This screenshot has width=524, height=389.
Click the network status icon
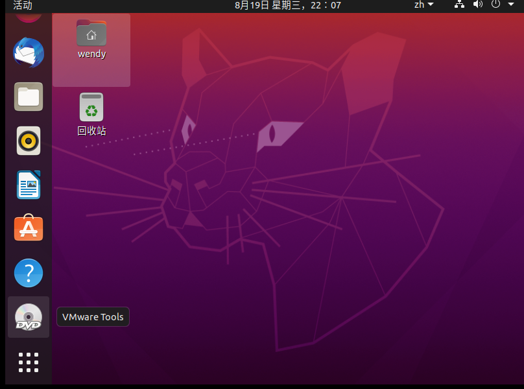460,5
